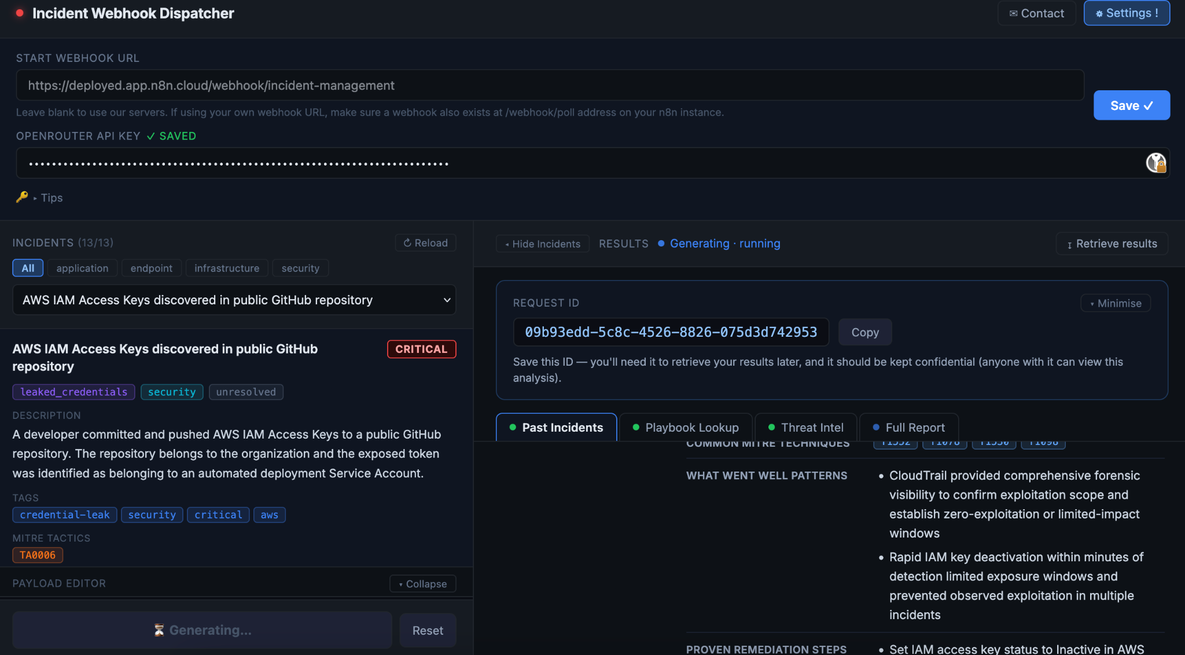Click the red status dot by the app title
Viewport: 1185px width, 655px height.
point(20,13)
